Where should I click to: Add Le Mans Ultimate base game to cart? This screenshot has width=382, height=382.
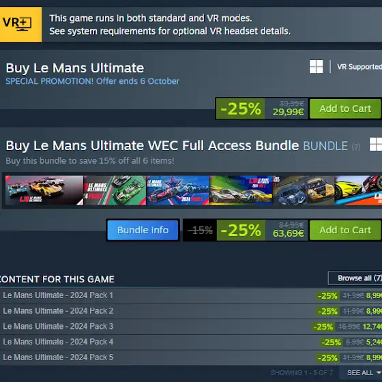tap(345, 108)
